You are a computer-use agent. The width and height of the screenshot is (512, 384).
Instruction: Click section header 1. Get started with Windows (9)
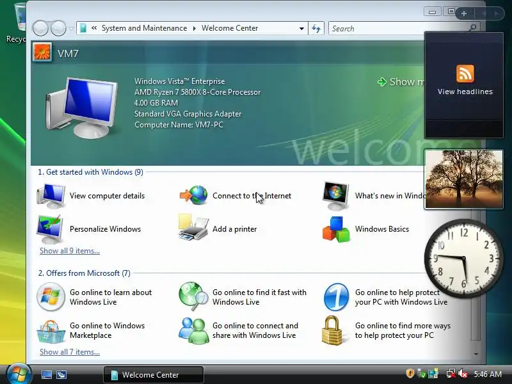point(90,172)
